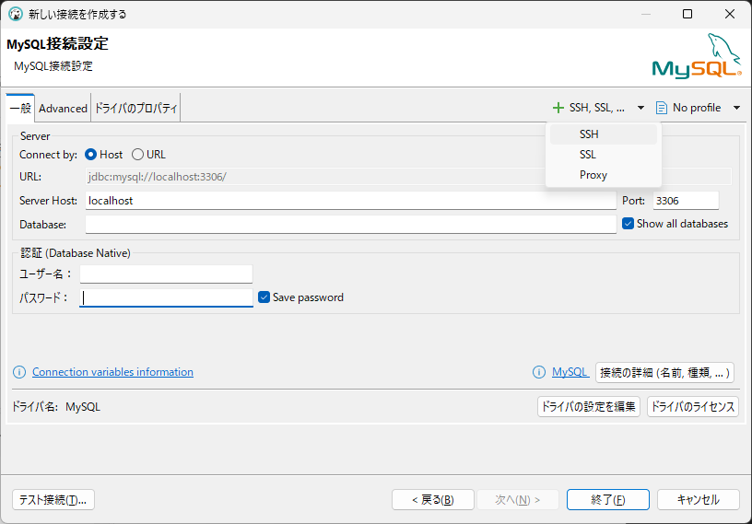
Task: Choose SSH from the dropdown menu
Action: 604,134
